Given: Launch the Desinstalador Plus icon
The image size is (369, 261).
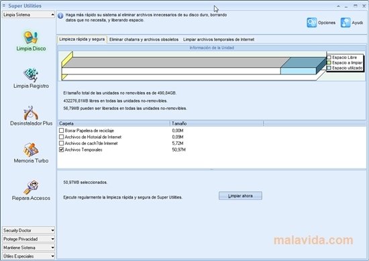Looking at the screenshot, I should (31, 113).
